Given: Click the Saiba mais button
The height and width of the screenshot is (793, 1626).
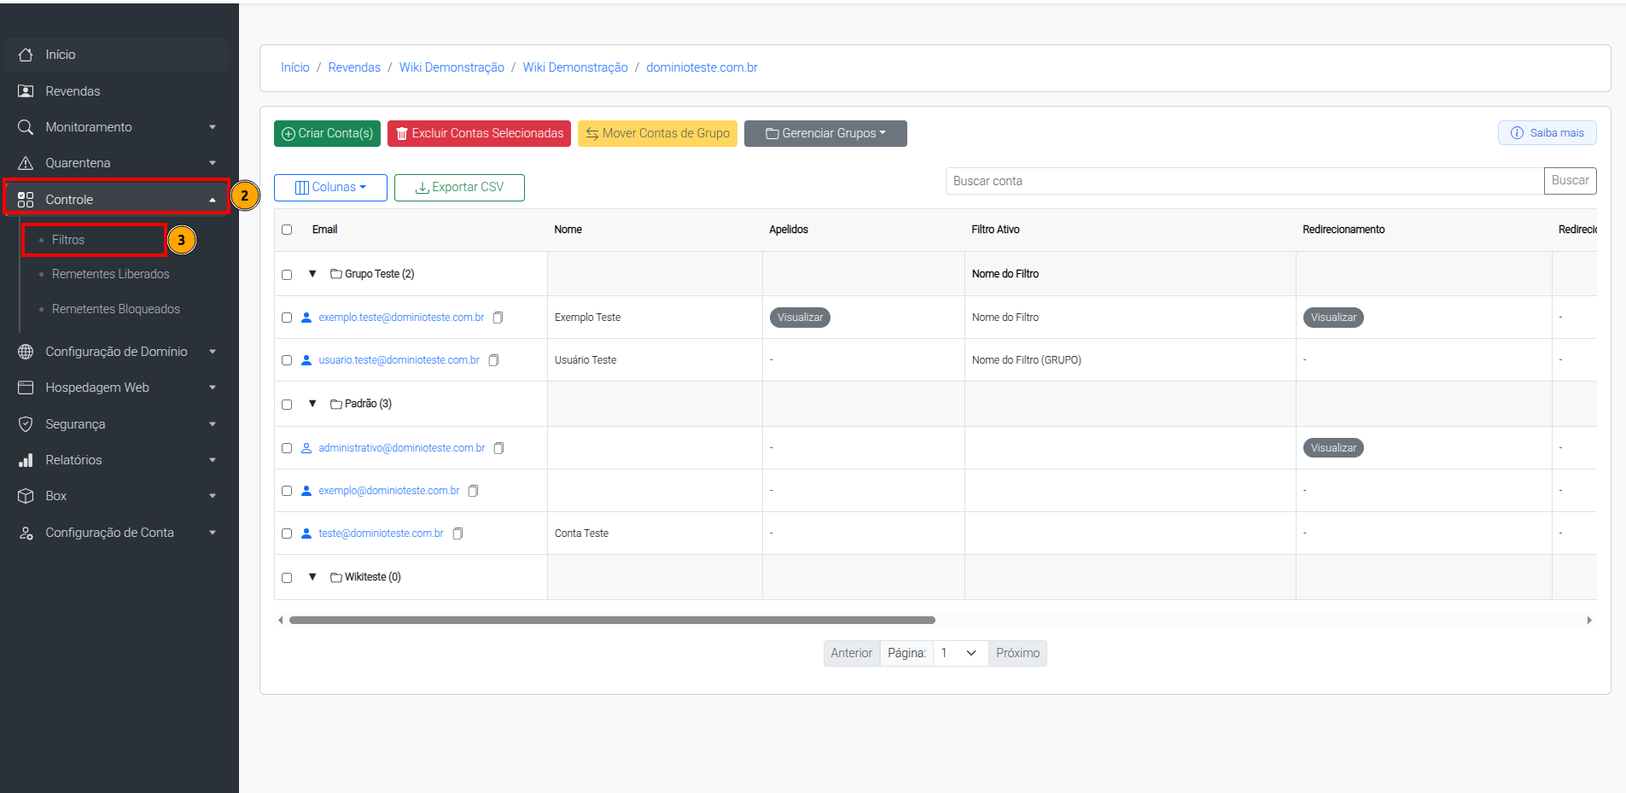Looking at the screenshot, I should pyautogui.click(x=1547, y=133).
